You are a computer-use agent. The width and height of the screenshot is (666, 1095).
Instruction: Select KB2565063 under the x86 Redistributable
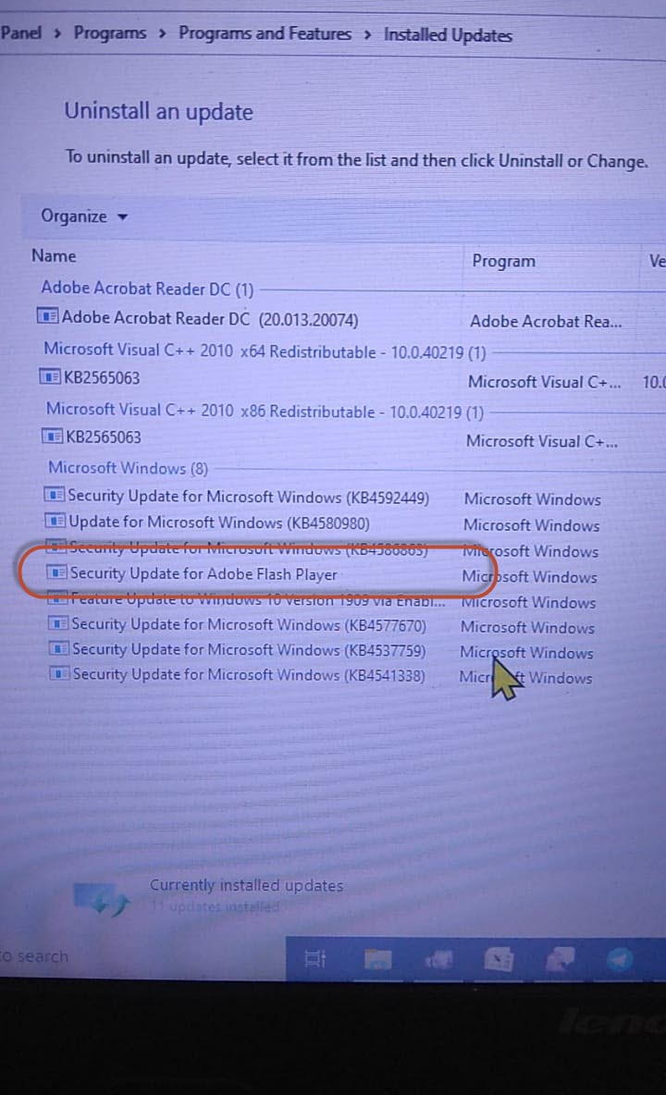point(104,437)
